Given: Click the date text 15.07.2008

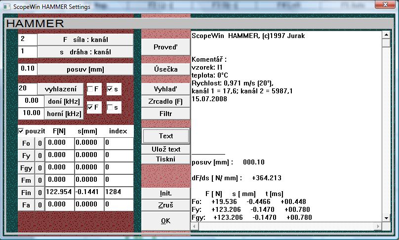Looking at the screenshot, I should point(209,99).
